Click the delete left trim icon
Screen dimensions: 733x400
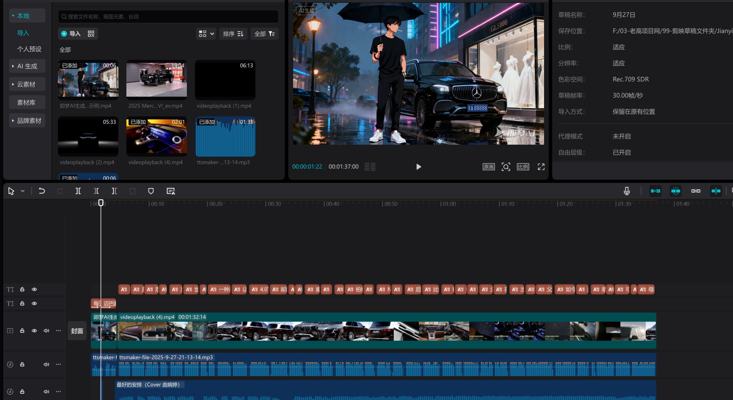[96, 191]
